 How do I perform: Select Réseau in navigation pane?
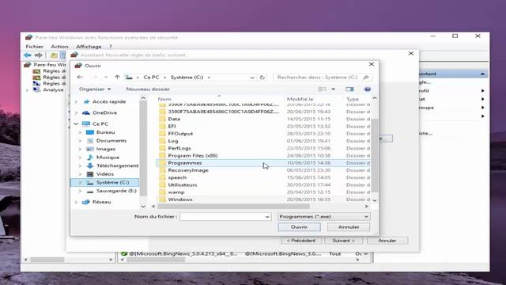[101, 202]
